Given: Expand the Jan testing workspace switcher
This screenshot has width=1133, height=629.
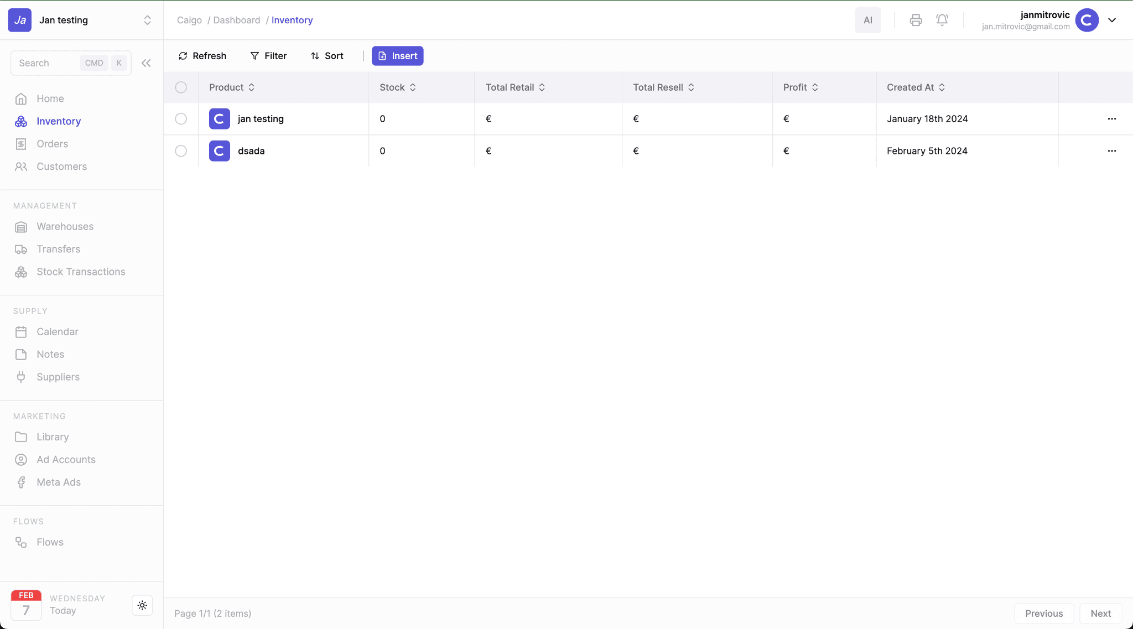Looking at the screenshot, I should tap(147, 20).
